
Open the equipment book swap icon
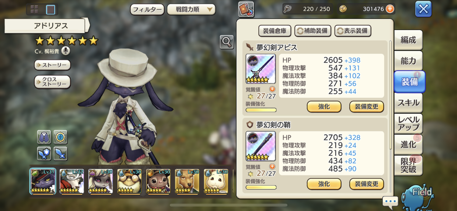pyautogui.click(x=246, y=10)
